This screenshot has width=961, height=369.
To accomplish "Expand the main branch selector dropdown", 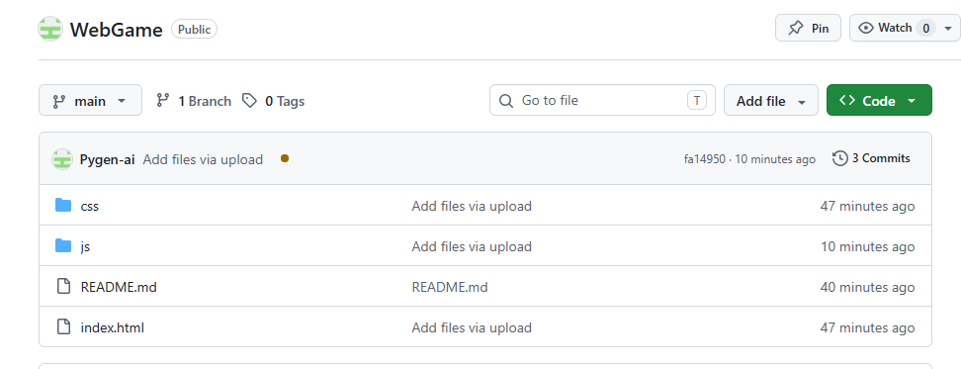I will click(x=90, y=101).
